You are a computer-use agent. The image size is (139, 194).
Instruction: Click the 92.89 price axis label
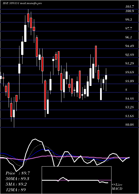point(130,55)
